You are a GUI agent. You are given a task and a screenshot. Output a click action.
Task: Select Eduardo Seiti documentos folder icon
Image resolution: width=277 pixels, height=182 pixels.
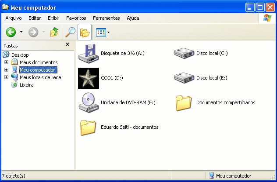88,128
